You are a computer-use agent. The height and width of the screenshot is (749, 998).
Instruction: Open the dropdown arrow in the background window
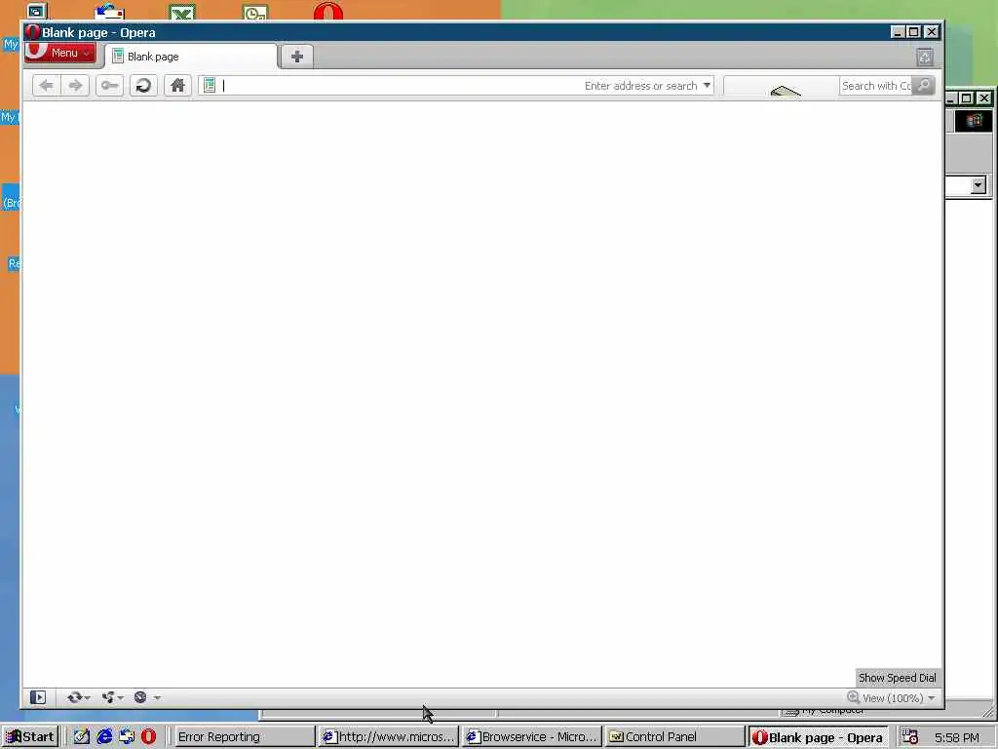[979, 185]
